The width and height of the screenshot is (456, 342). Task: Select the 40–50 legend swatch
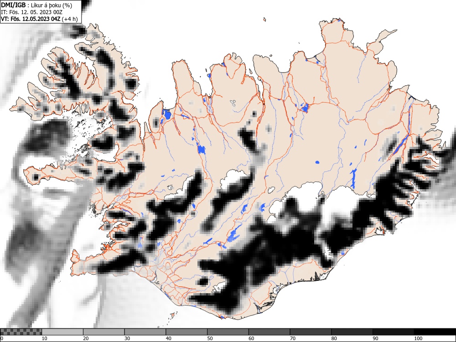click(x=187, y=332)
